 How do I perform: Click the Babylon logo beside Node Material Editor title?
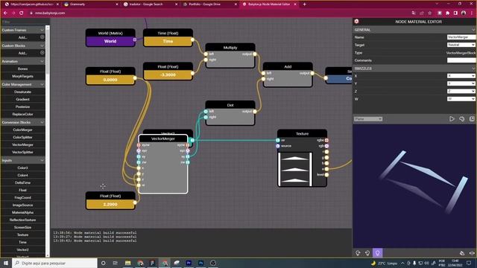(x=356, y=22)
